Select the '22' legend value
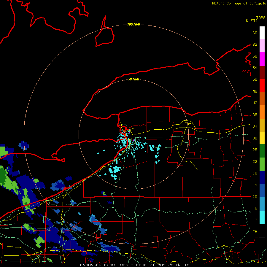 255,162
